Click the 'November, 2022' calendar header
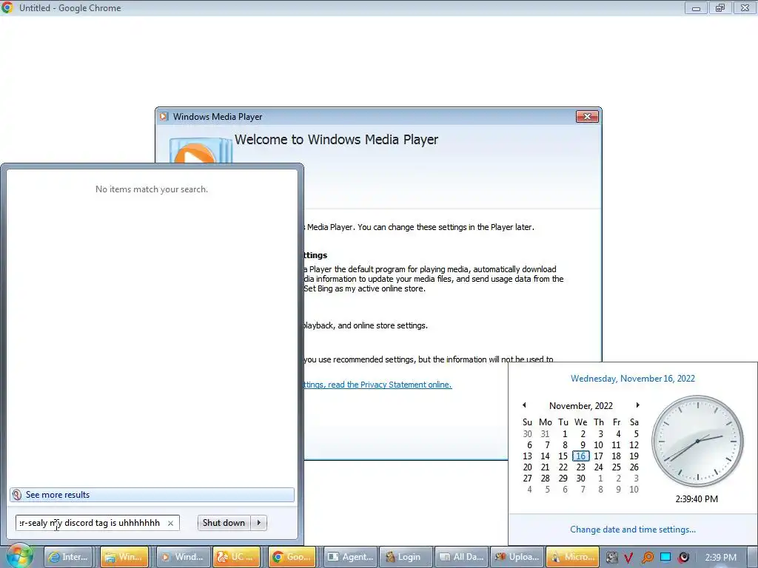This screenshot has width=758, height=568. coord(581,406)
